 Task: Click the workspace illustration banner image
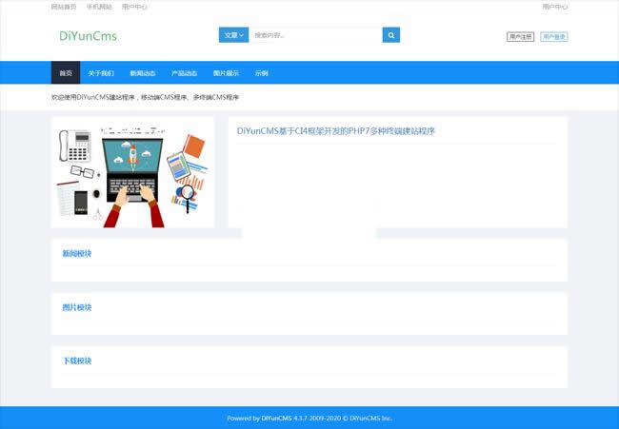[x=132, y=172]
